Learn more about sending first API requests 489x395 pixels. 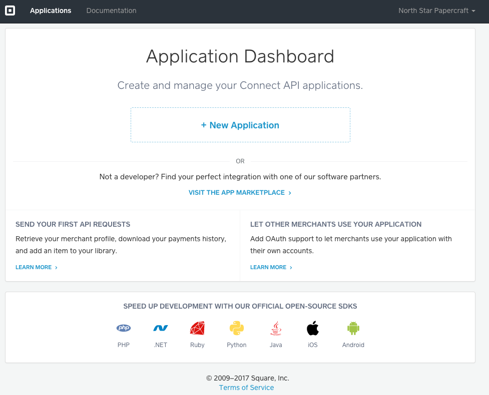click(37, 267)
